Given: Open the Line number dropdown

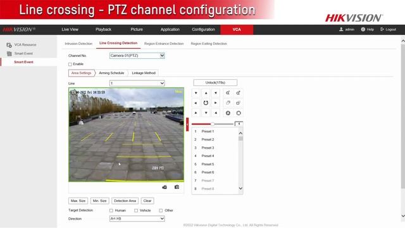Looking at the screenshot, I should [137, 83].
